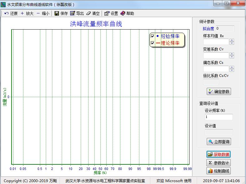Uncheck the 理论频率 legend checkbox
Screen dimensions: 246x184
[152, 43]
